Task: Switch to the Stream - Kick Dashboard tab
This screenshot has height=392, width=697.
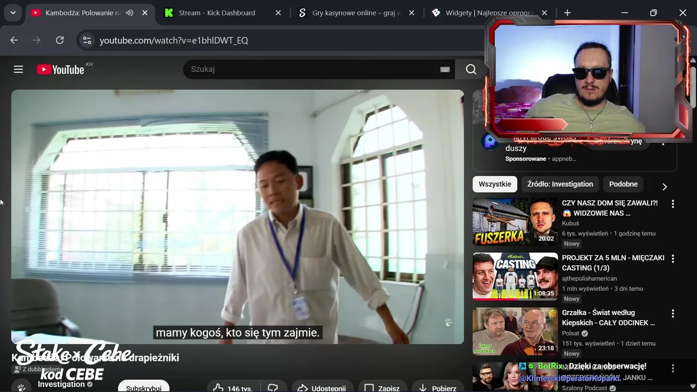Action: [x=217, y=13]
